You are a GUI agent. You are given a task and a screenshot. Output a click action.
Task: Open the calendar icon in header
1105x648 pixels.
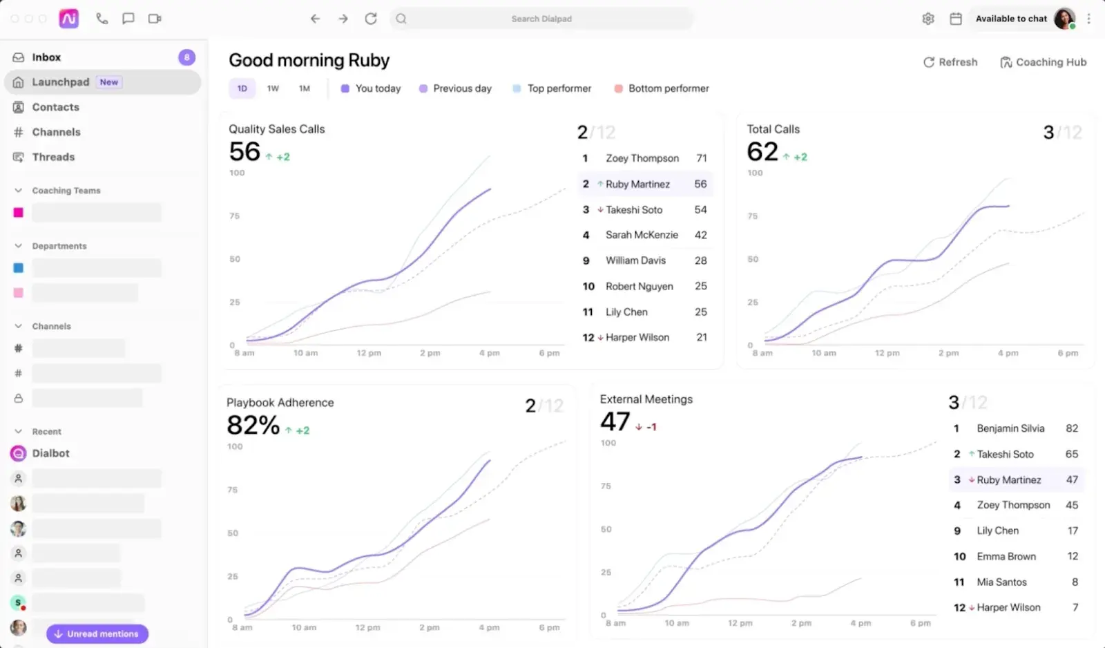pos(956,19)
